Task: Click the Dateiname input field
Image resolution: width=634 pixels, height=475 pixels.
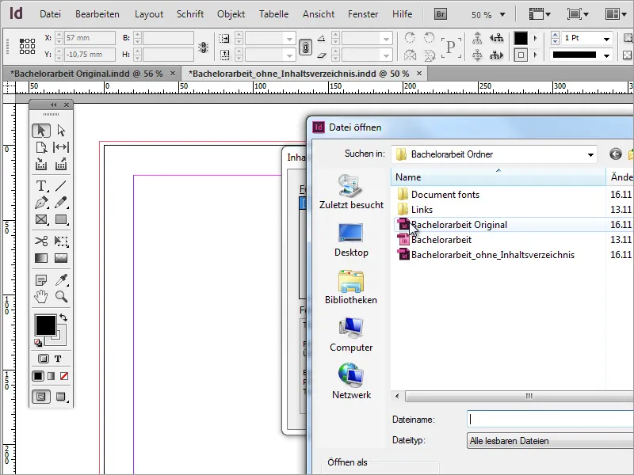Action: (x=550, y=420)
